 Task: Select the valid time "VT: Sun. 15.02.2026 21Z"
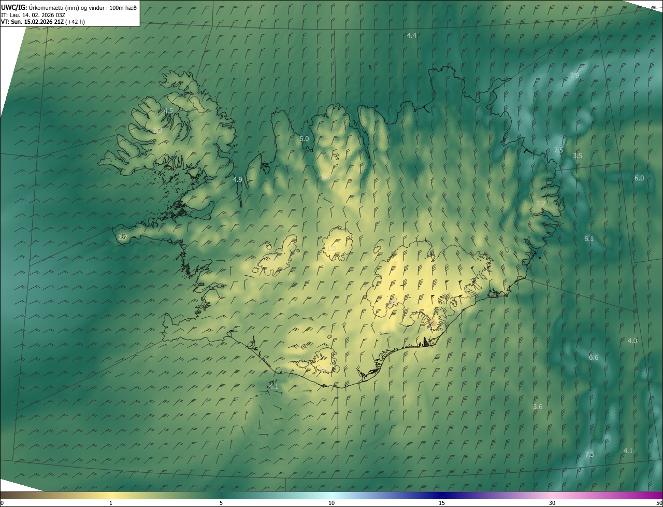(x=33, y=22)
